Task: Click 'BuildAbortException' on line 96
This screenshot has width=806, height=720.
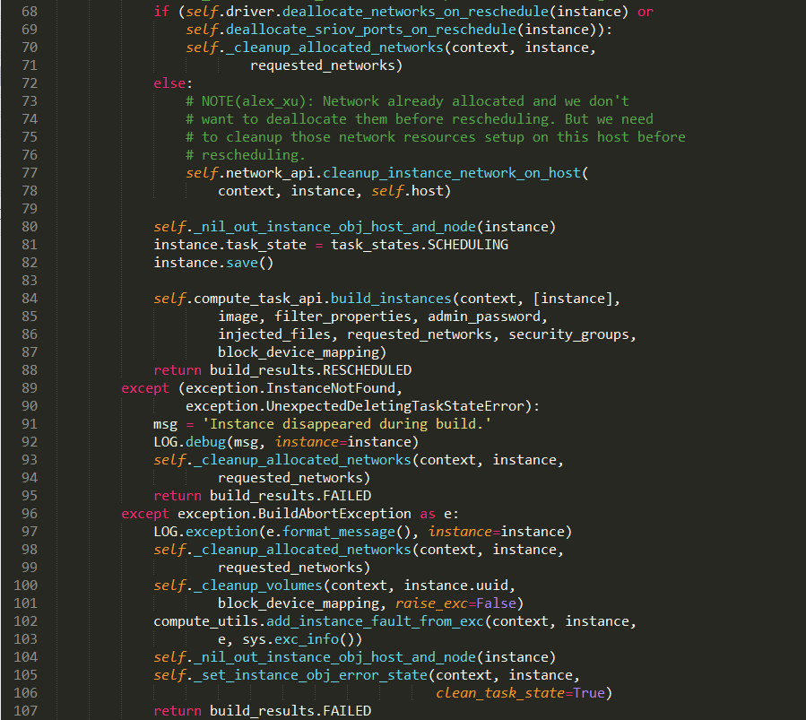Action: point(334,514)
